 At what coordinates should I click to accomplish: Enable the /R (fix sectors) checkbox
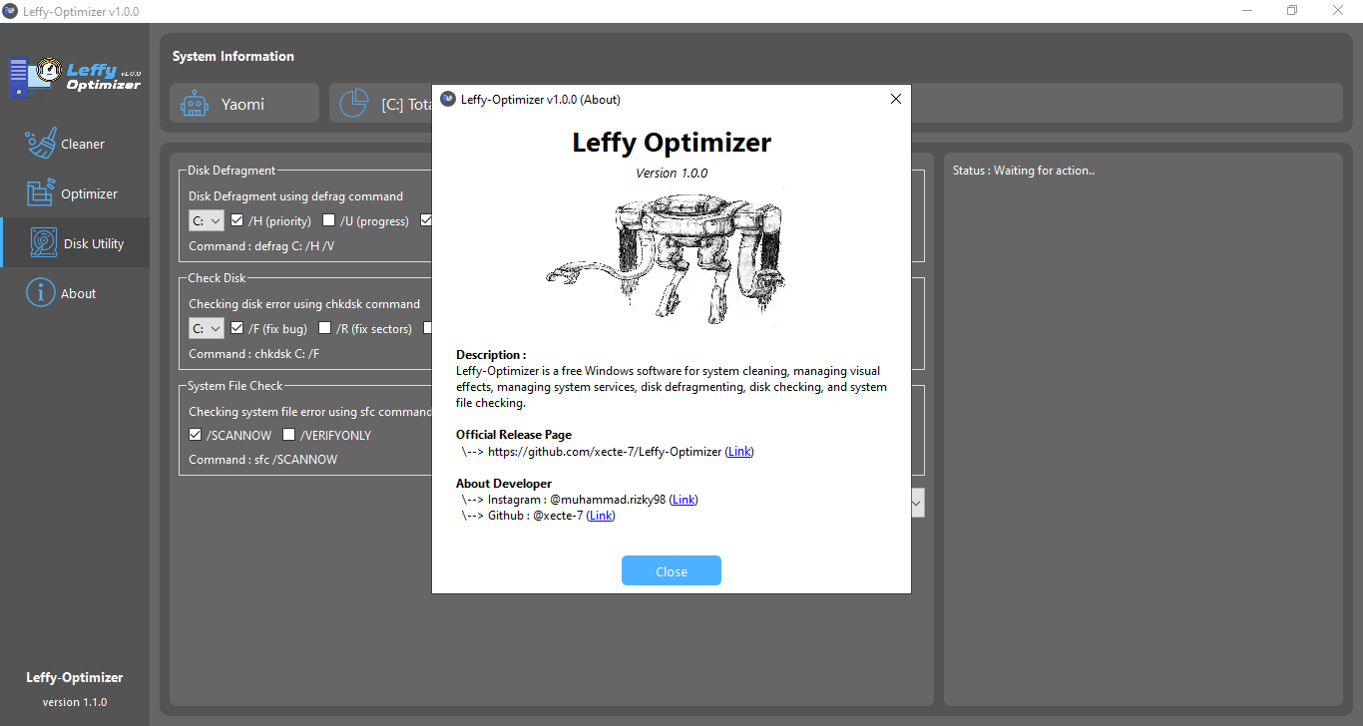(x=325, y=328)
